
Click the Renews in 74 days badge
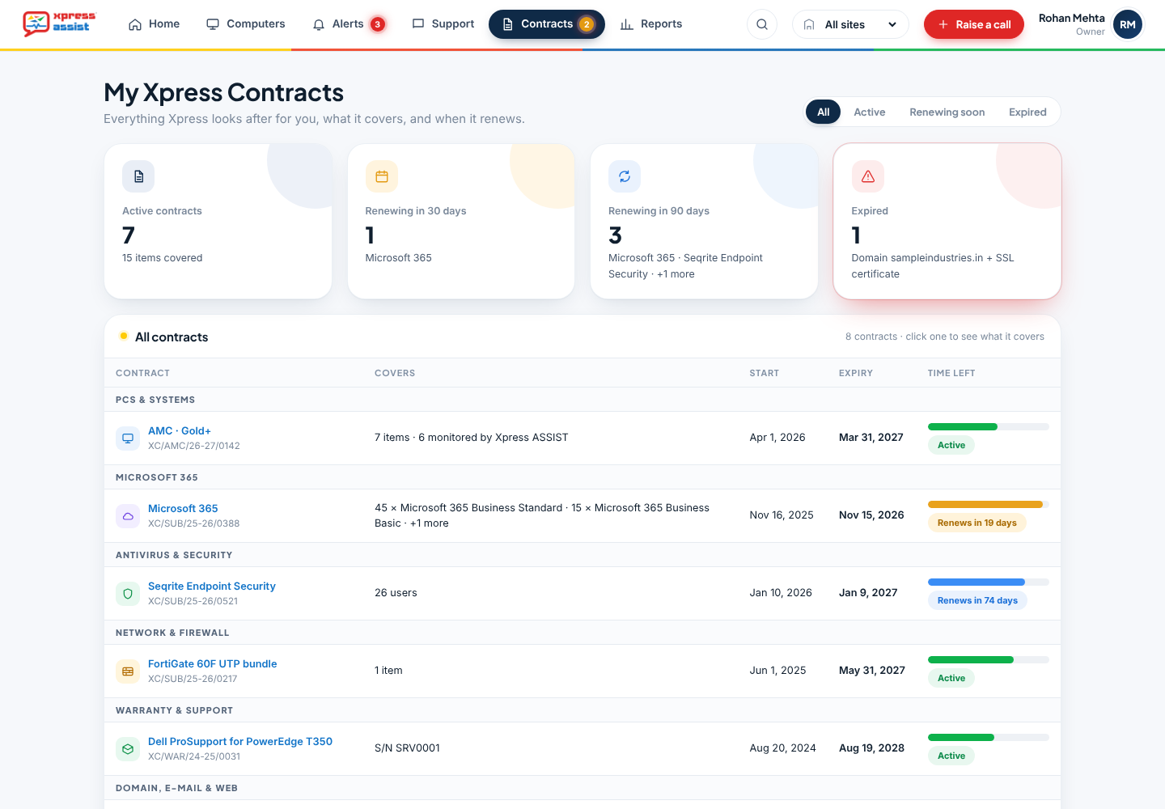[977, 601]
